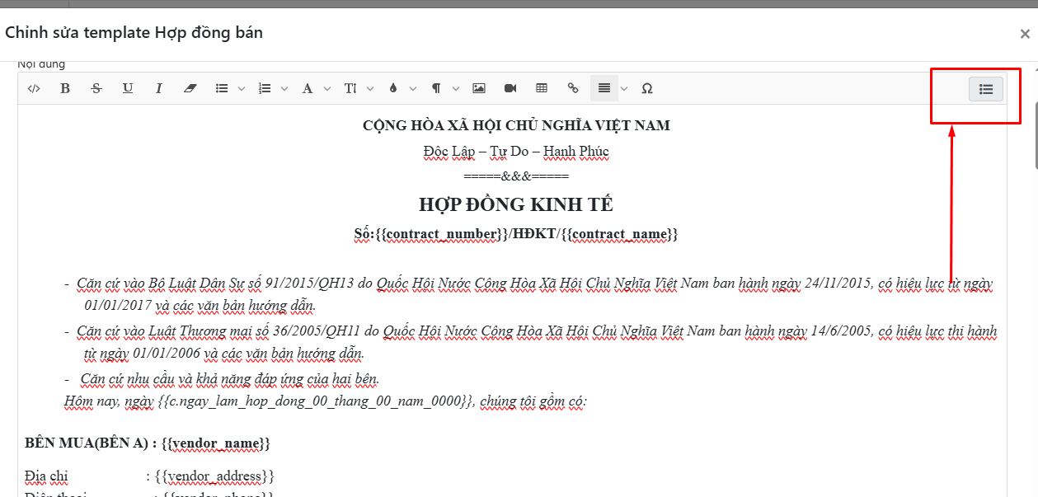
Task: Expand the paragraph format dropdown arrow
Action: tap(456, 88)
